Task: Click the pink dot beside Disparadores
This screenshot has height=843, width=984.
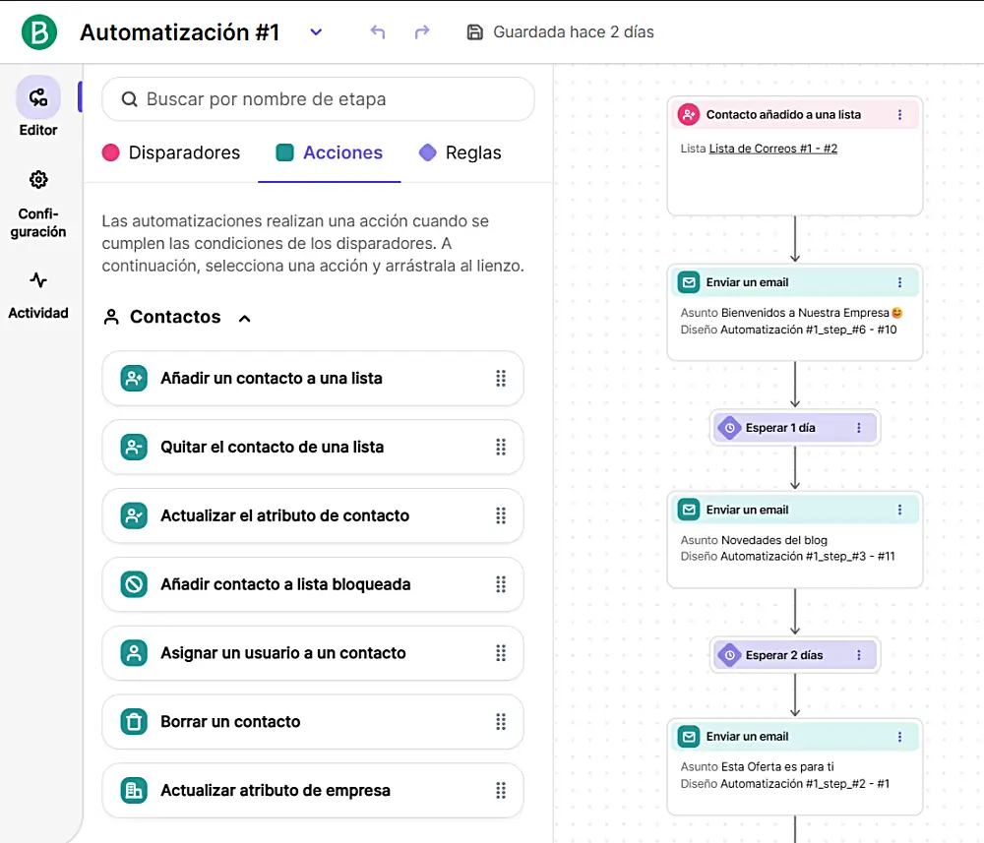Action: 111,152
